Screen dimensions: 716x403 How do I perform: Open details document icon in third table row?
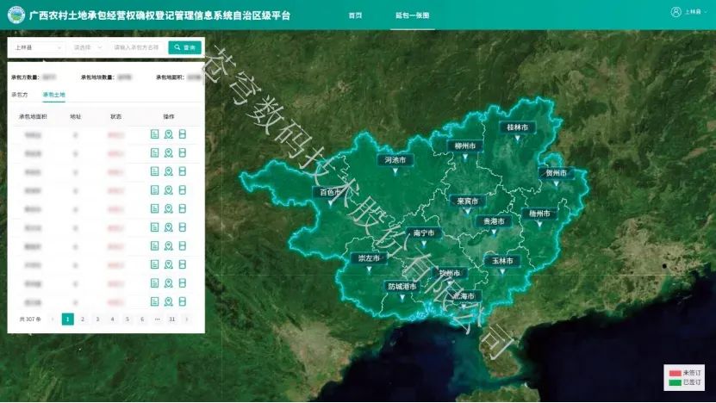pos(155,171)
